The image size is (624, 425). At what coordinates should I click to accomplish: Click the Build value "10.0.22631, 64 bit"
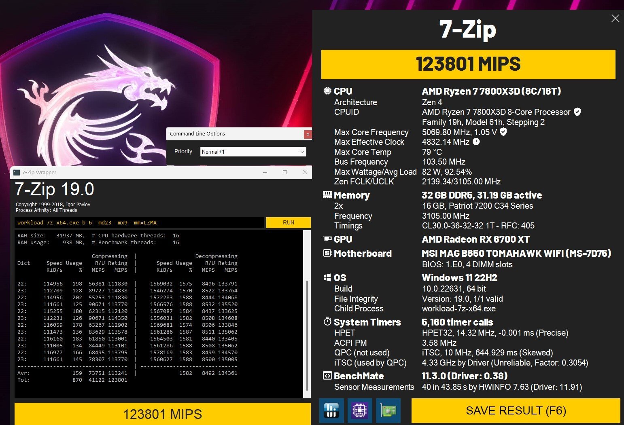point(454,289)
